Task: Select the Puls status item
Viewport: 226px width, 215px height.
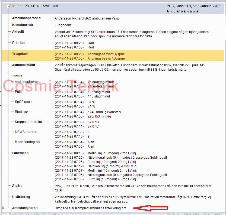Action: pos(18,92)
